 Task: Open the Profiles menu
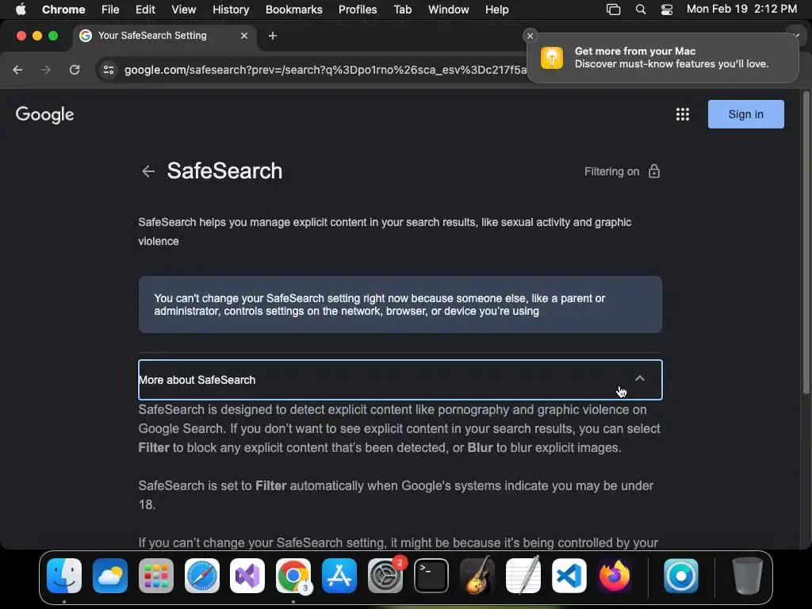[358, 10]
